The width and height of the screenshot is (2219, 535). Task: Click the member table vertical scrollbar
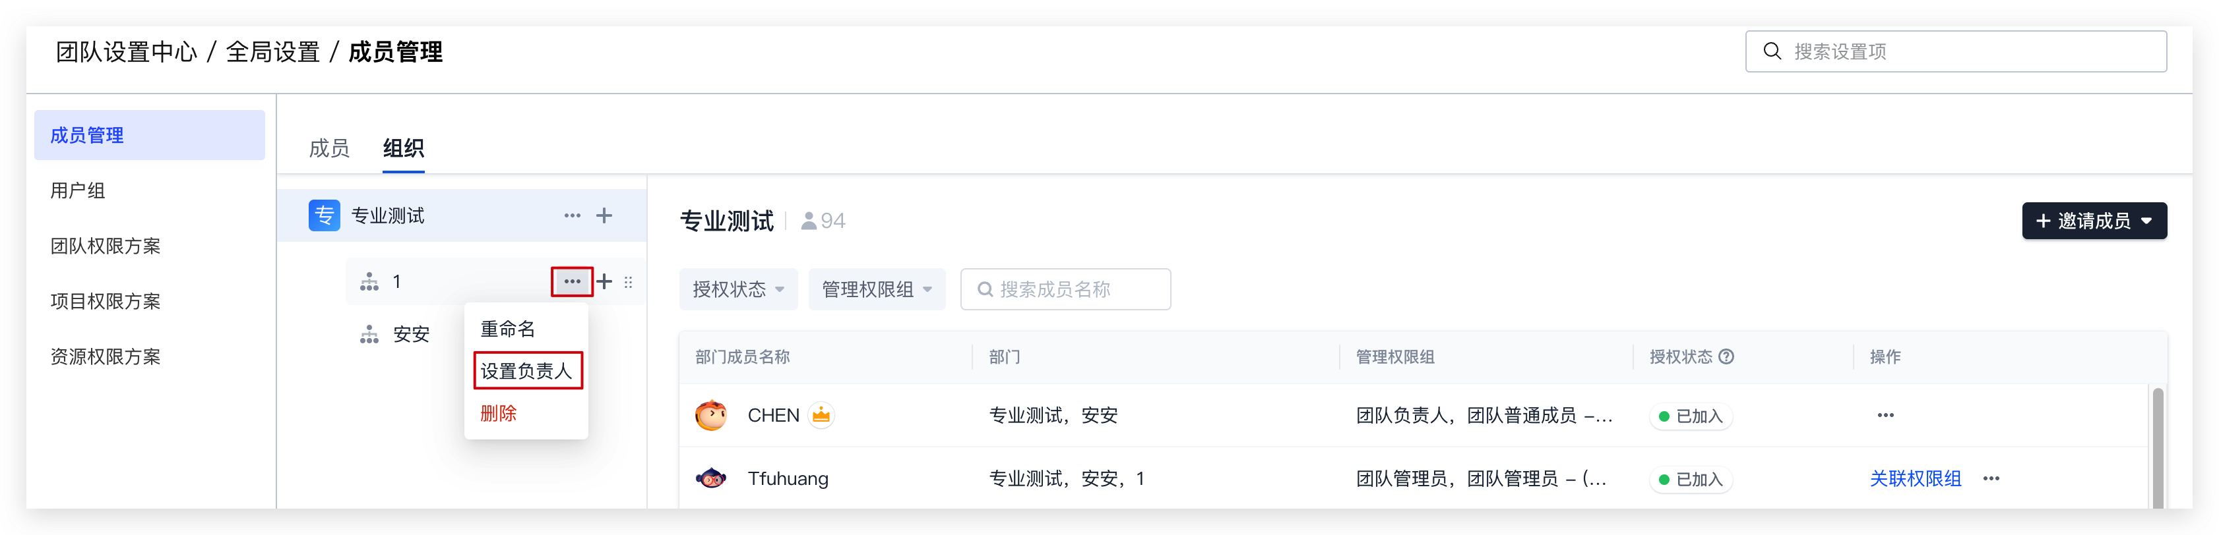[2157, 447]
